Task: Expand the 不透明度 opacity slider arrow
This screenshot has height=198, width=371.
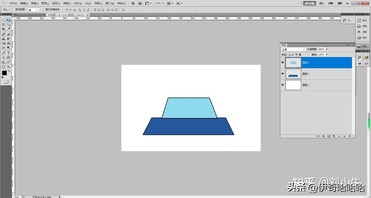Action: (327, 49)
